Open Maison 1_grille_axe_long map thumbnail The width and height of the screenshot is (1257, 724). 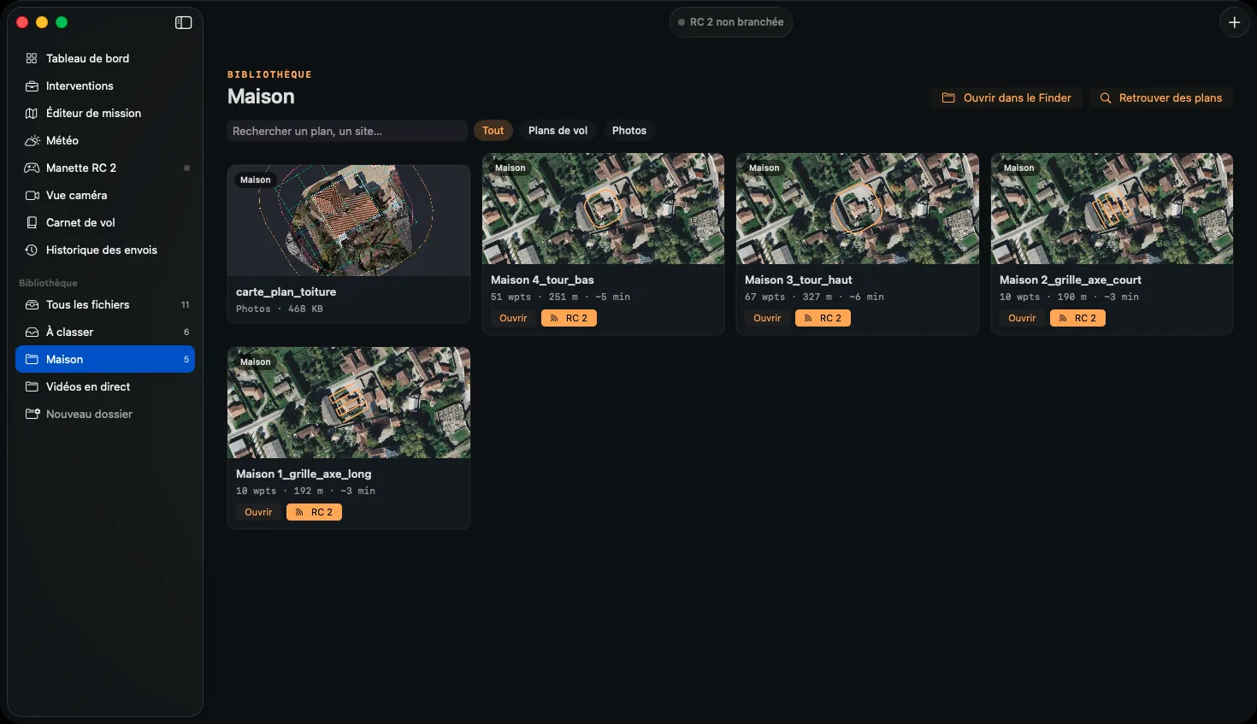pyautogui.click(x=349, y=403)
